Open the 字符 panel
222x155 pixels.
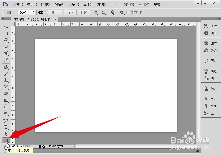point(211,99)
